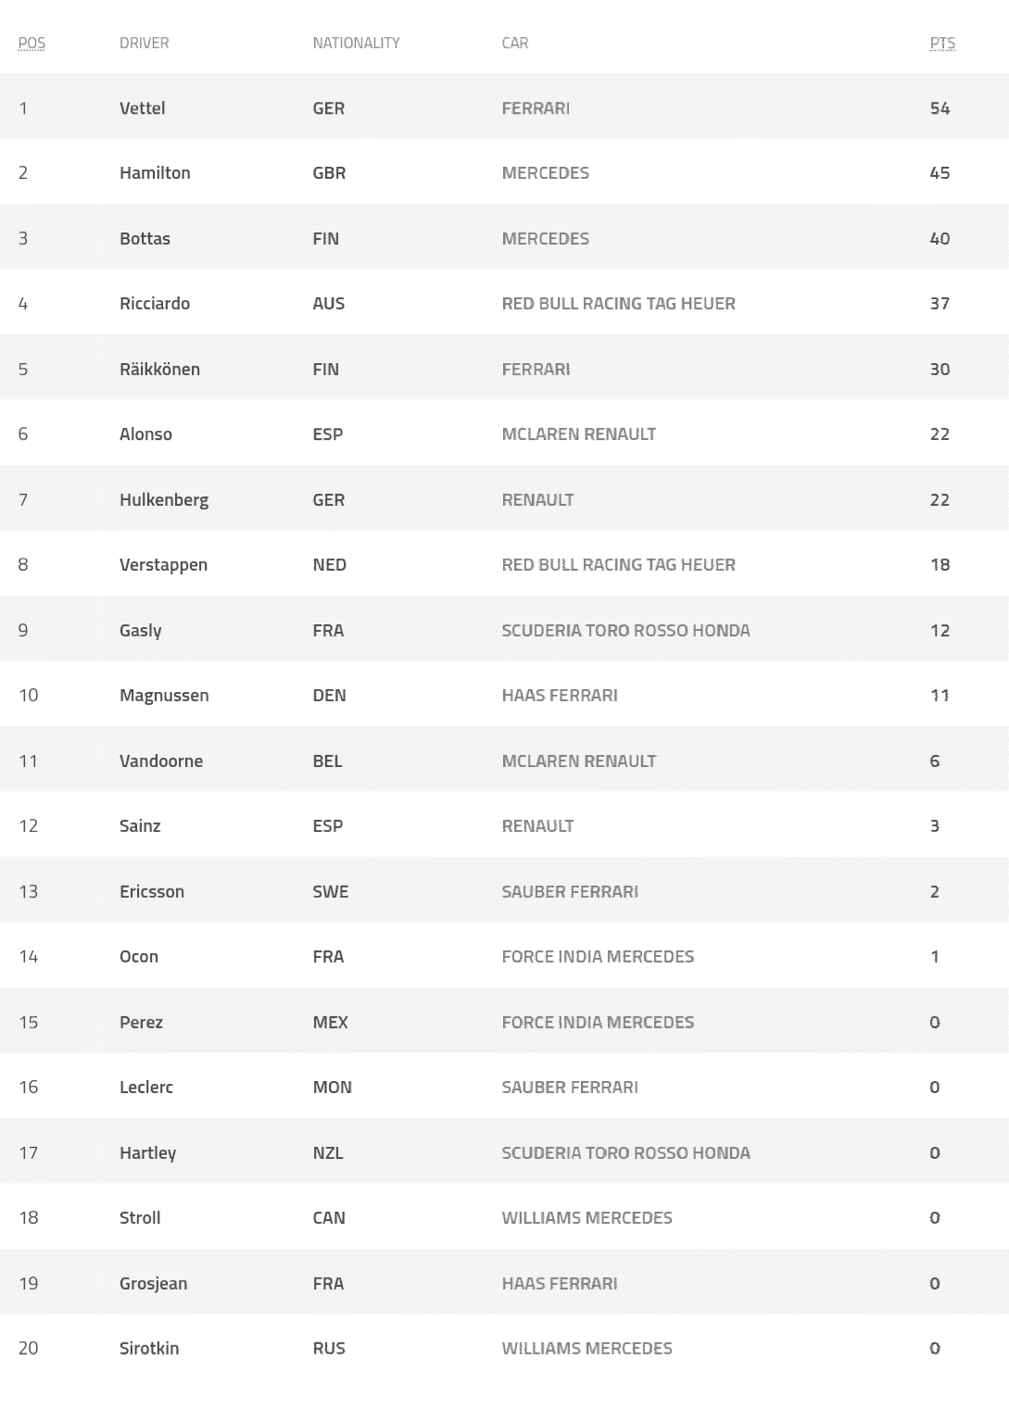This screenshot has height=1409, width=1009.
Task: Select Magnussen's HAAS FERRARI team link
Action: point(560,695)
